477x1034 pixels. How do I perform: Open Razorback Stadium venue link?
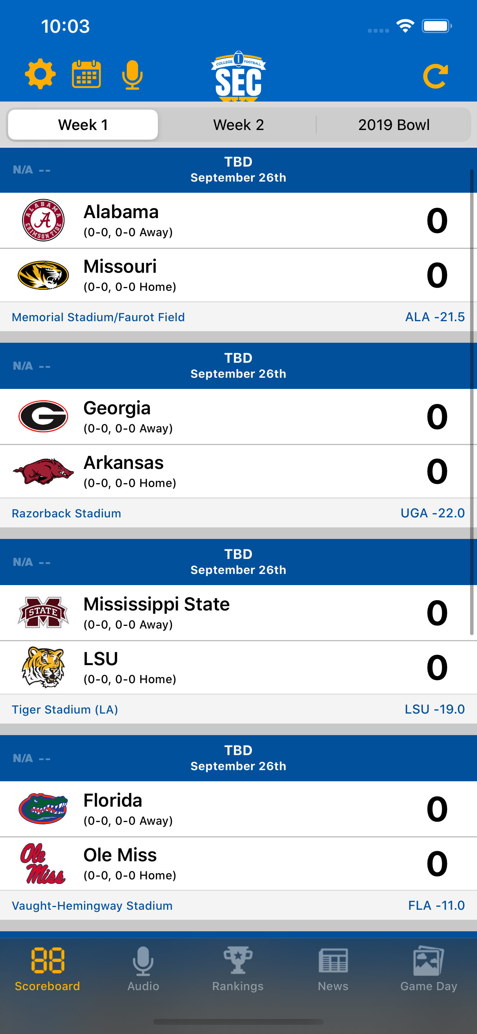point(66,514)
